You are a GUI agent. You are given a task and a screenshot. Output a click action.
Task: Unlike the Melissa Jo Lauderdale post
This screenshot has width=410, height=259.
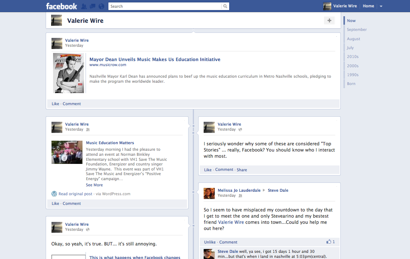[210, 242]
